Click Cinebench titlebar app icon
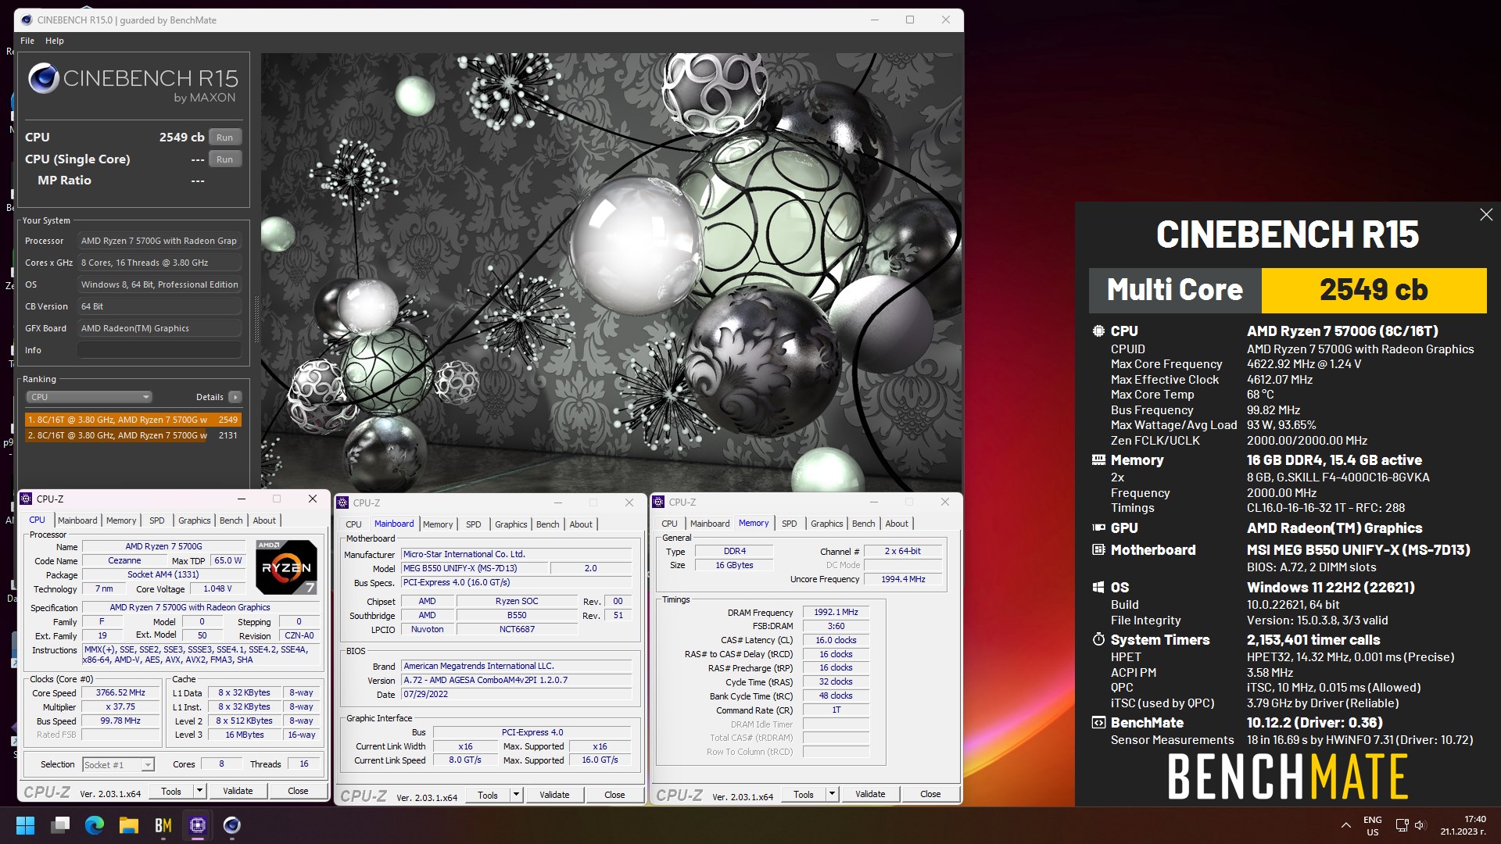The image size is (1501, 844). [x=26, y=20]
